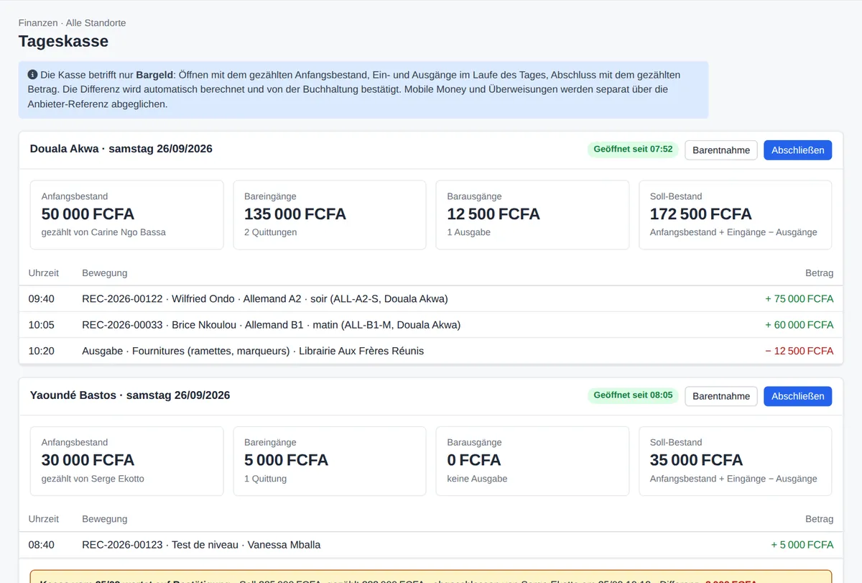
Task: Click the Barausgänge value '0 FCFA'
Action: pyautogui.click(x=474, y=459)
